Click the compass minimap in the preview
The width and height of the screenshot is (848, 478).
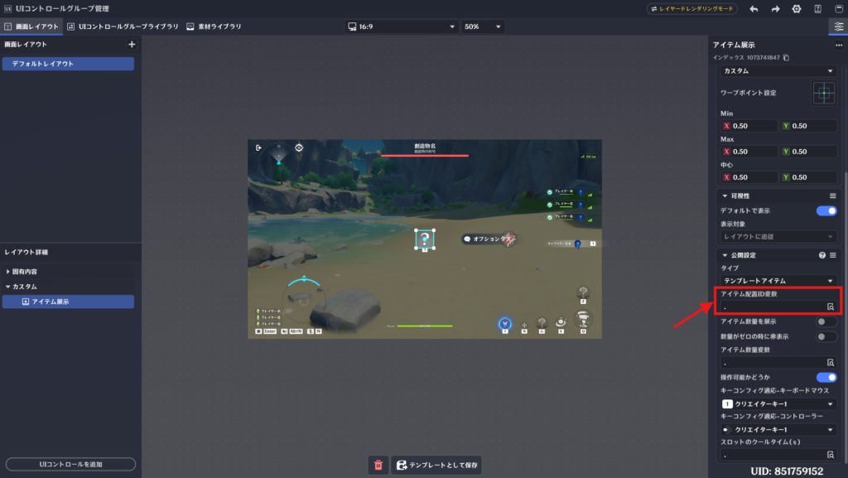click(x=278, y=160)
